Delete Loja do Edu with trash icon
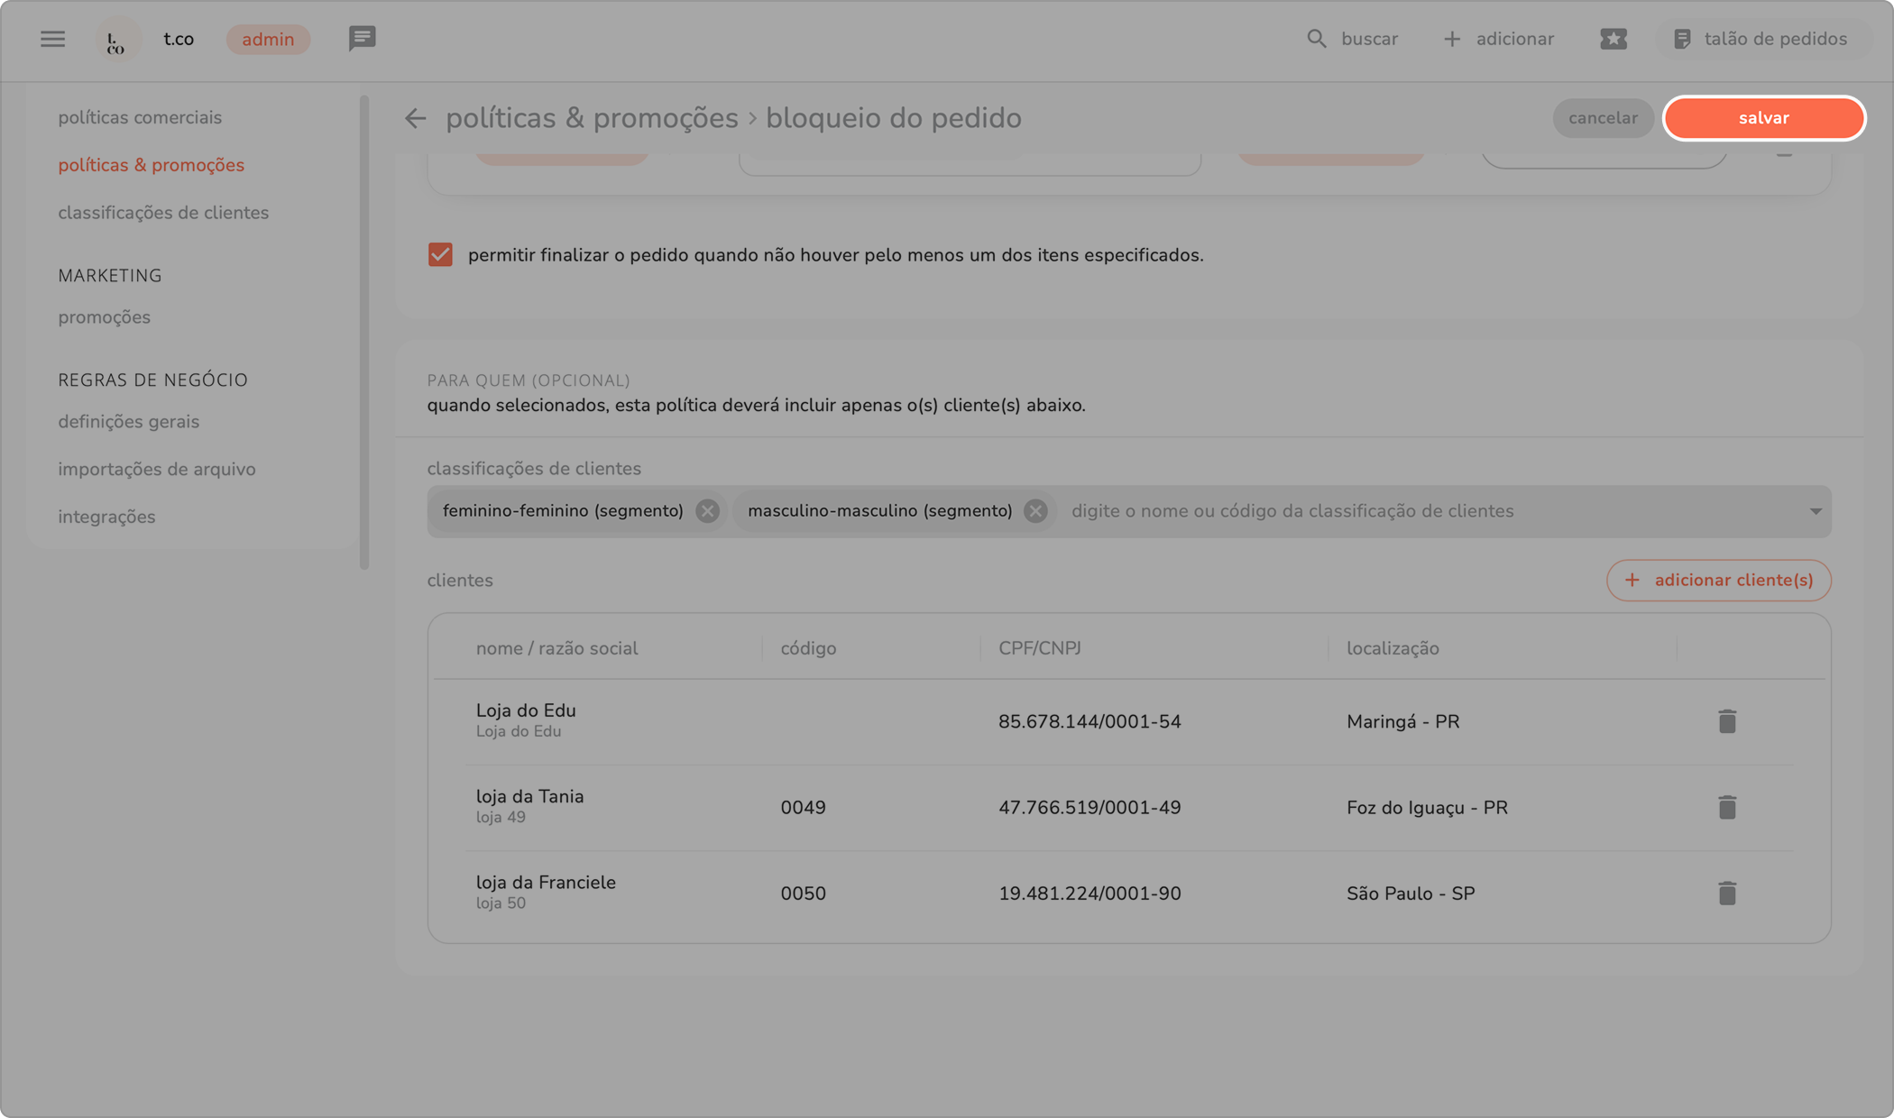Viewport: 1894px width, 1118px height. click(x=1726, y=721)
